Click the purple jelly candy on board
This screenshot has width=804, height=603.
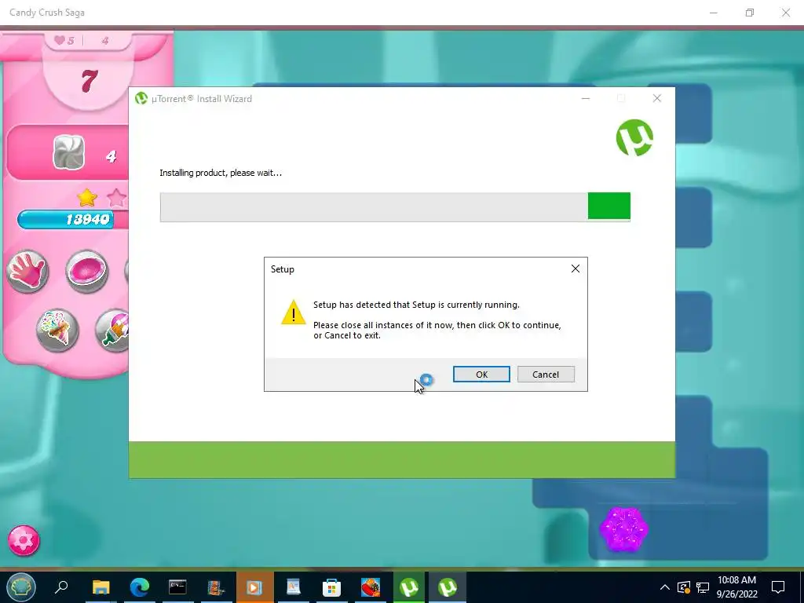(624, 530)
